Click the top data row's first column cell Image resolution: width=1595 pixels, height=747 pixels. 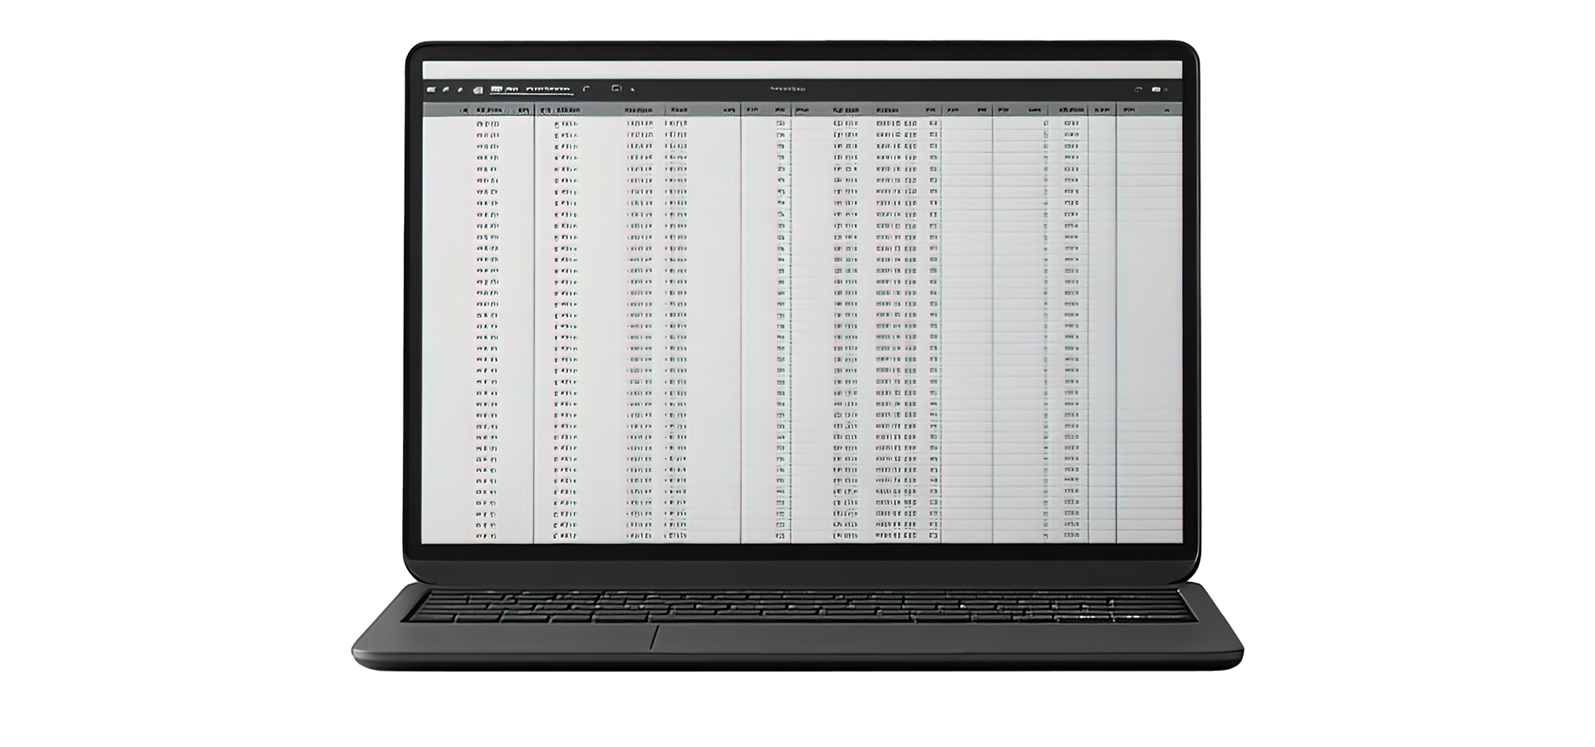pos(488,124)
